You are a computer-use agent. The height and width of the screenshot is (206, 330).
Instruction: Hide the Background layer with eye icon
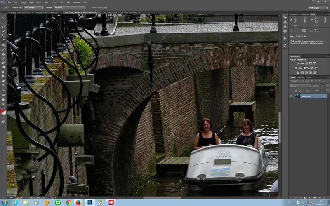point(291,96)
